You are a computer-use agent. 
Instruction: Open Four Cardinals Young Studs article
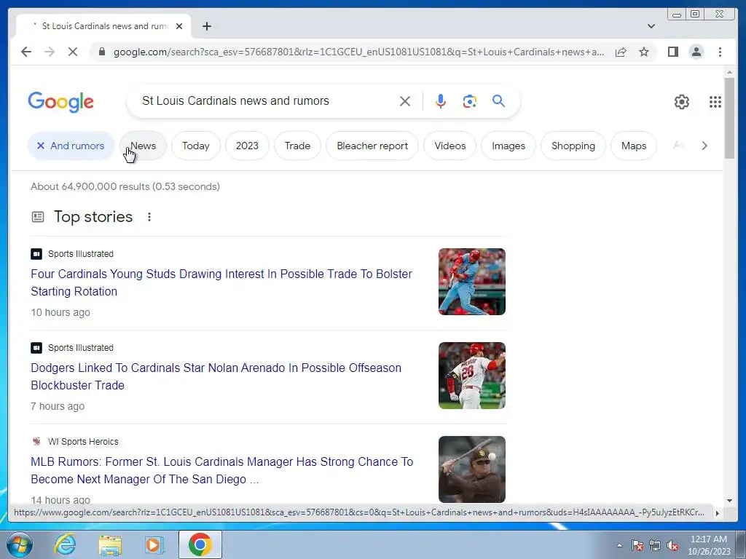click(221, 282)
